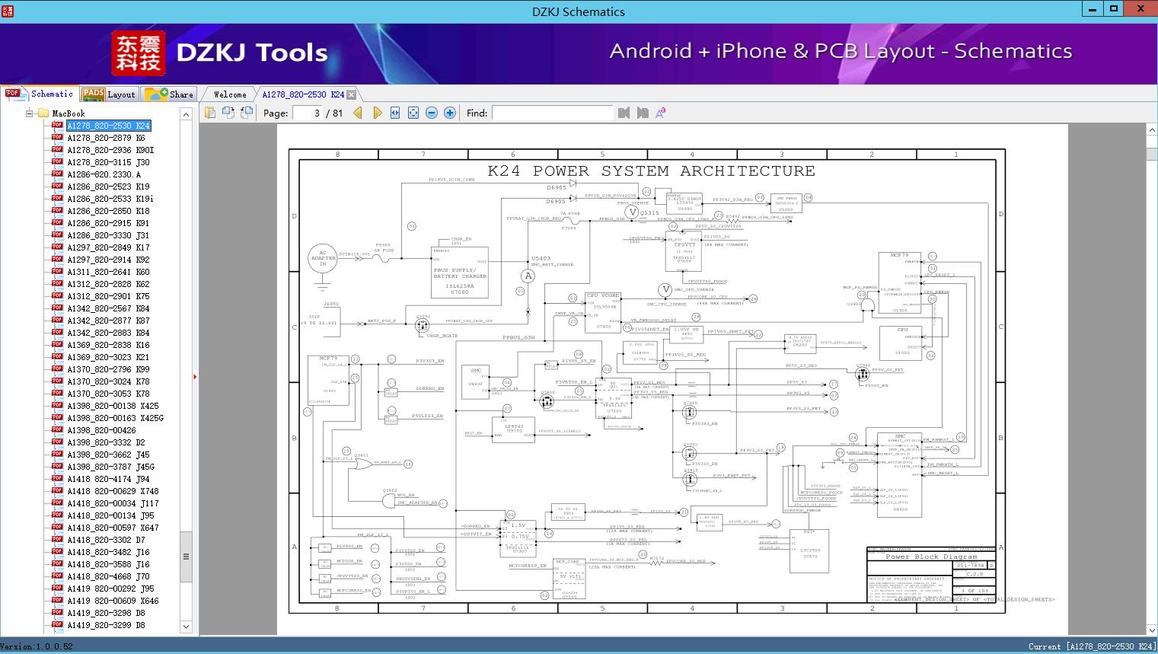Open the Welcome document tab
Image resolution: width=1158 pixels, height=654 pixels.
230,94
